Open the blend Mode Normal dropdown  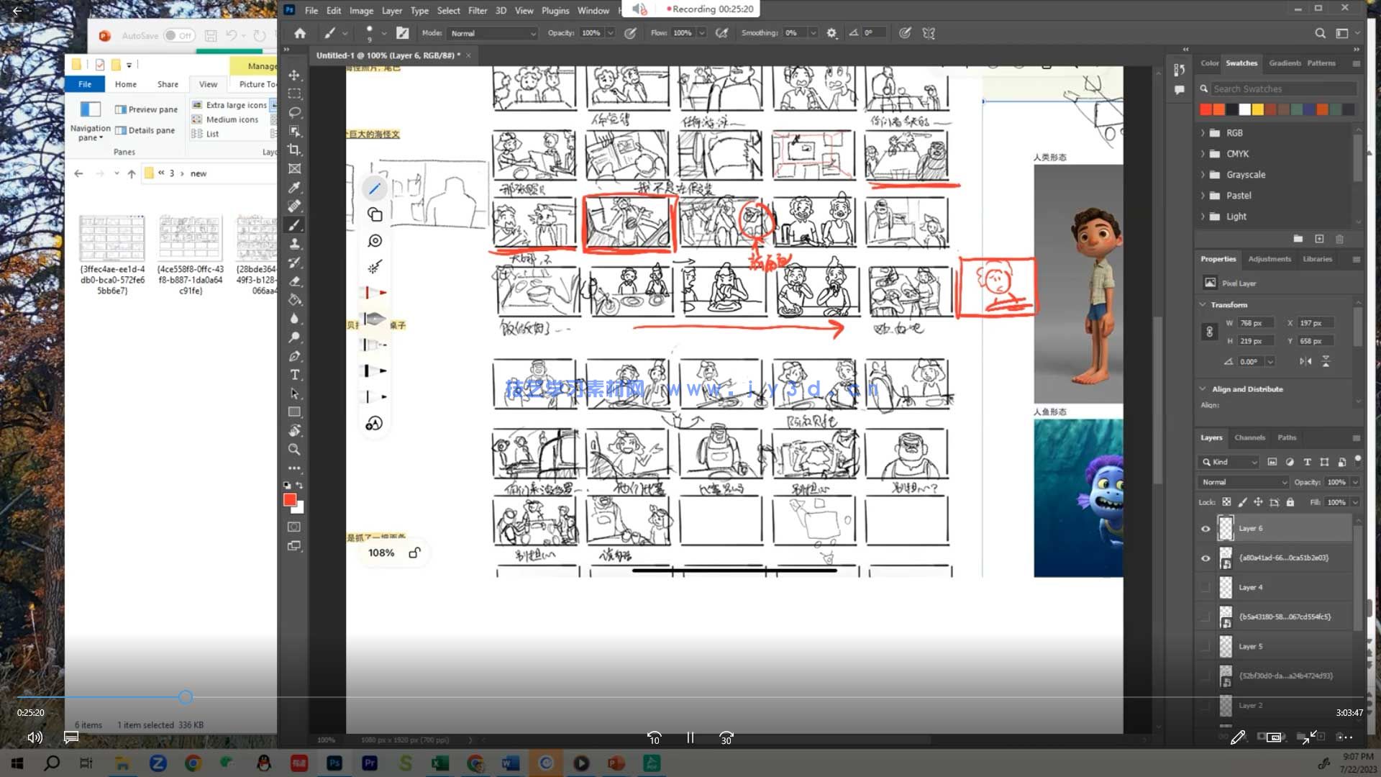pos(493,33)
